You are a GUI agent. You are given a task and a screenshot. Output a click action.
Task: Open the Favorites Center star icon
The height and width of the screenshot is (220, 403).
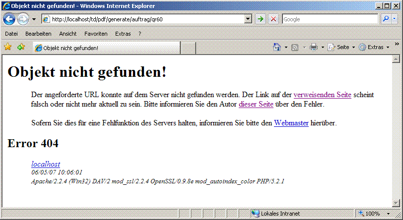[8, 47]
